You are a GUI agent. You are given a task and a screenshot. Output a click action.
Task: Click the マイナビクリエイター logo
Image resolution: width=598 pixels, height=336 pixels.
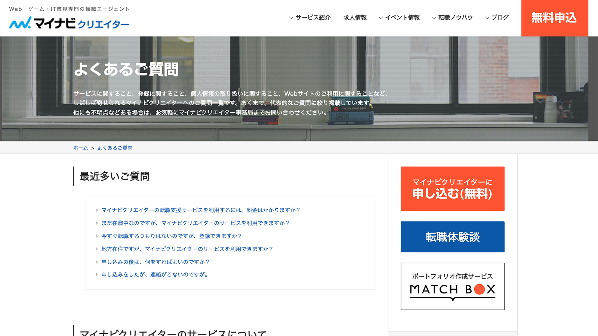pos(69,23)
